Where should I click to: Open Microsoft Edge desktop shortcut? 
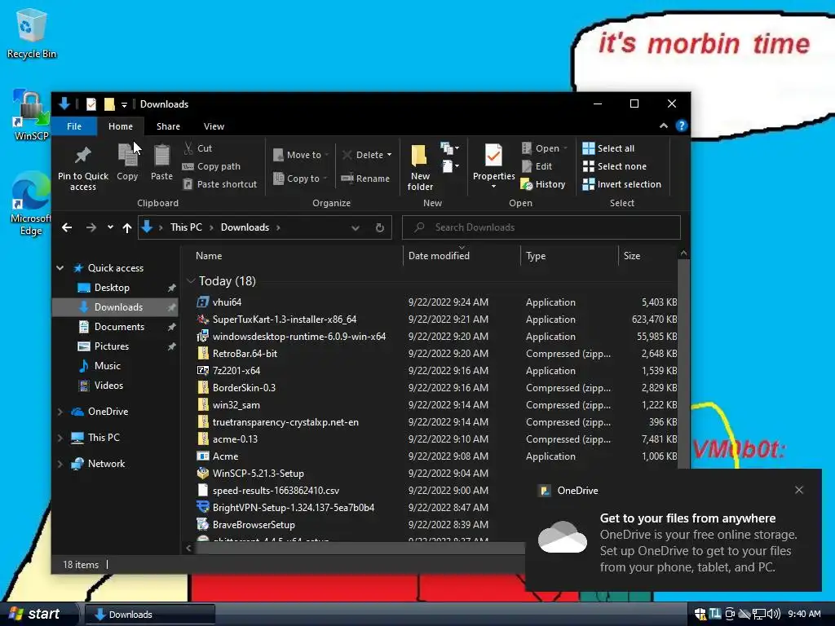[x=31, y=203]
